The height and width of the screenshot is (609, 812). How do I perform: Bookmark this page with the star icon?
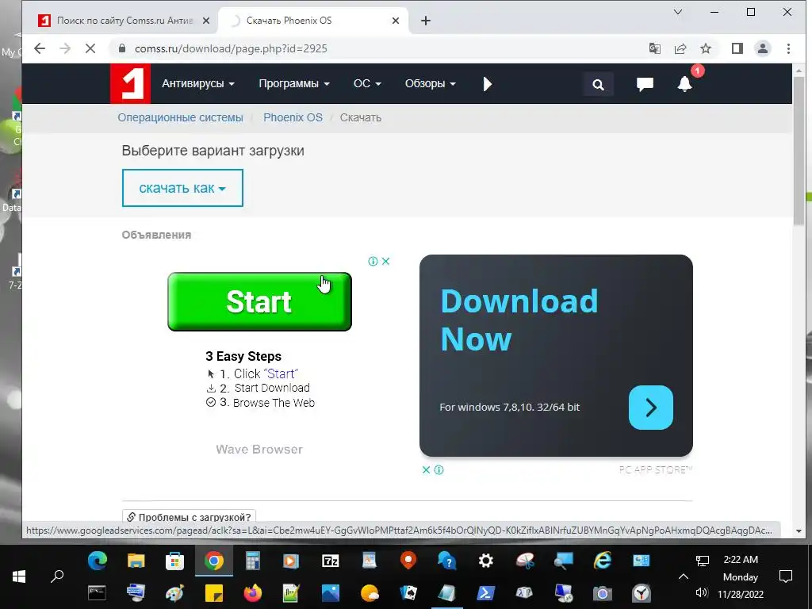[705, 48]
